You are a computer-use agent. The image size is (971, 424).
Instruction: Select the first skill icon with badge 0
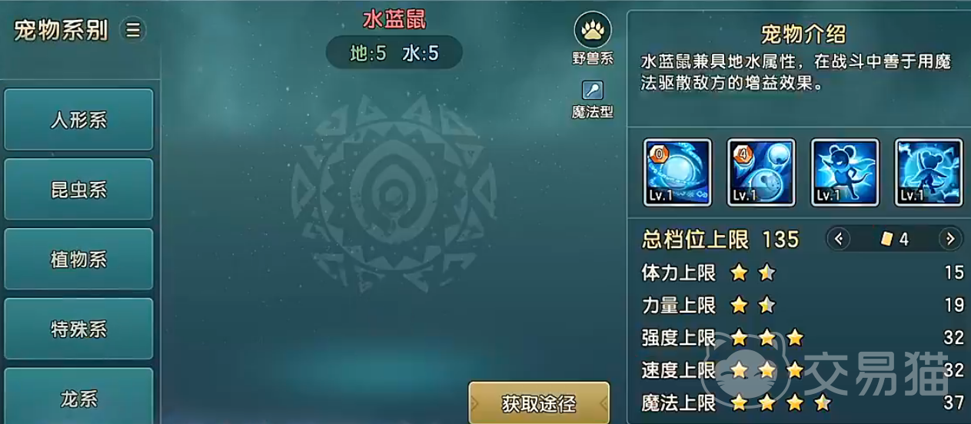[x=677, y=173]
